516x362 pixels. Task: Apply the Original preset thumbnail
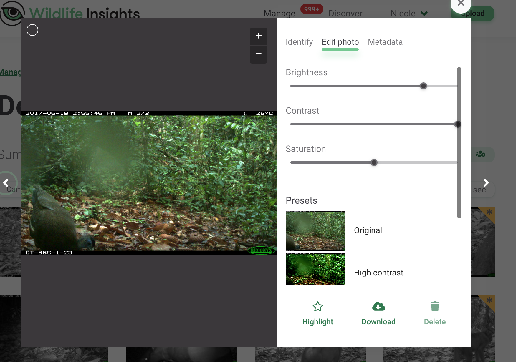315,230
